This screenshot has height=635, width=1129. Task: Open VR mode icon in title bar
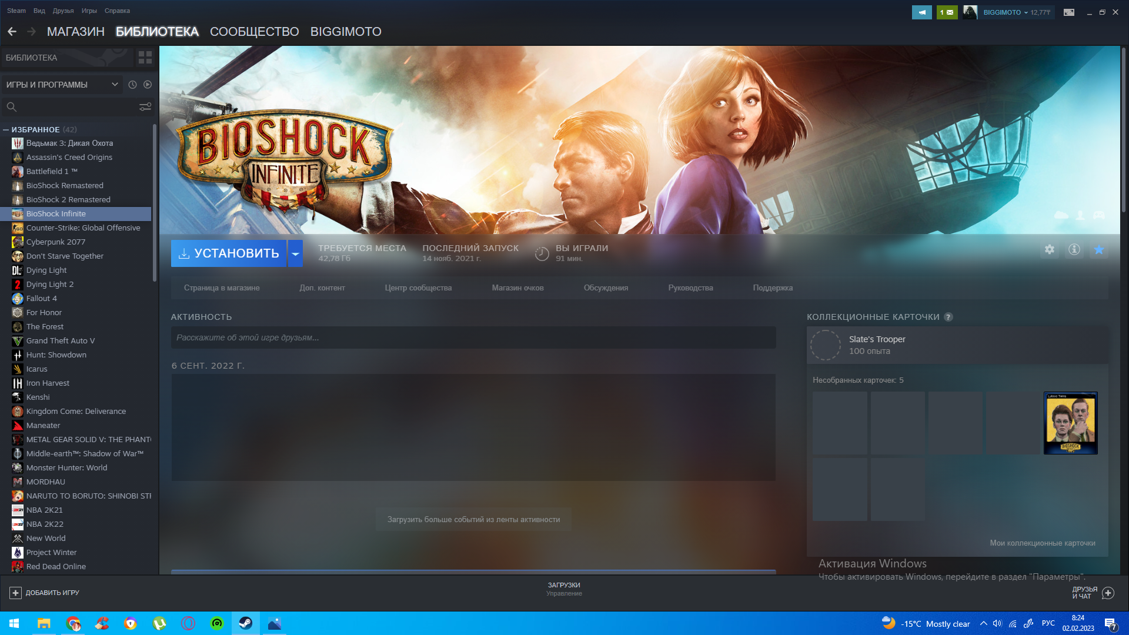point(1069,12)
